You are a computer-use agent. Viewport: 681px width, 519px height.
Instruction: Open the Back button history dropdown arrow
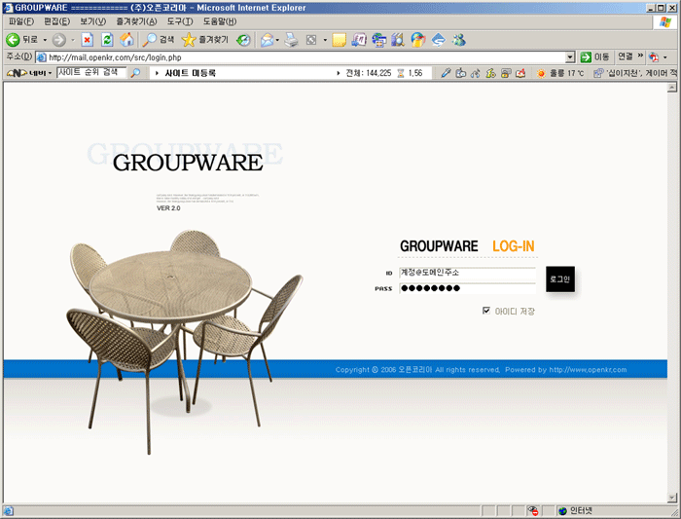point(45,40)
